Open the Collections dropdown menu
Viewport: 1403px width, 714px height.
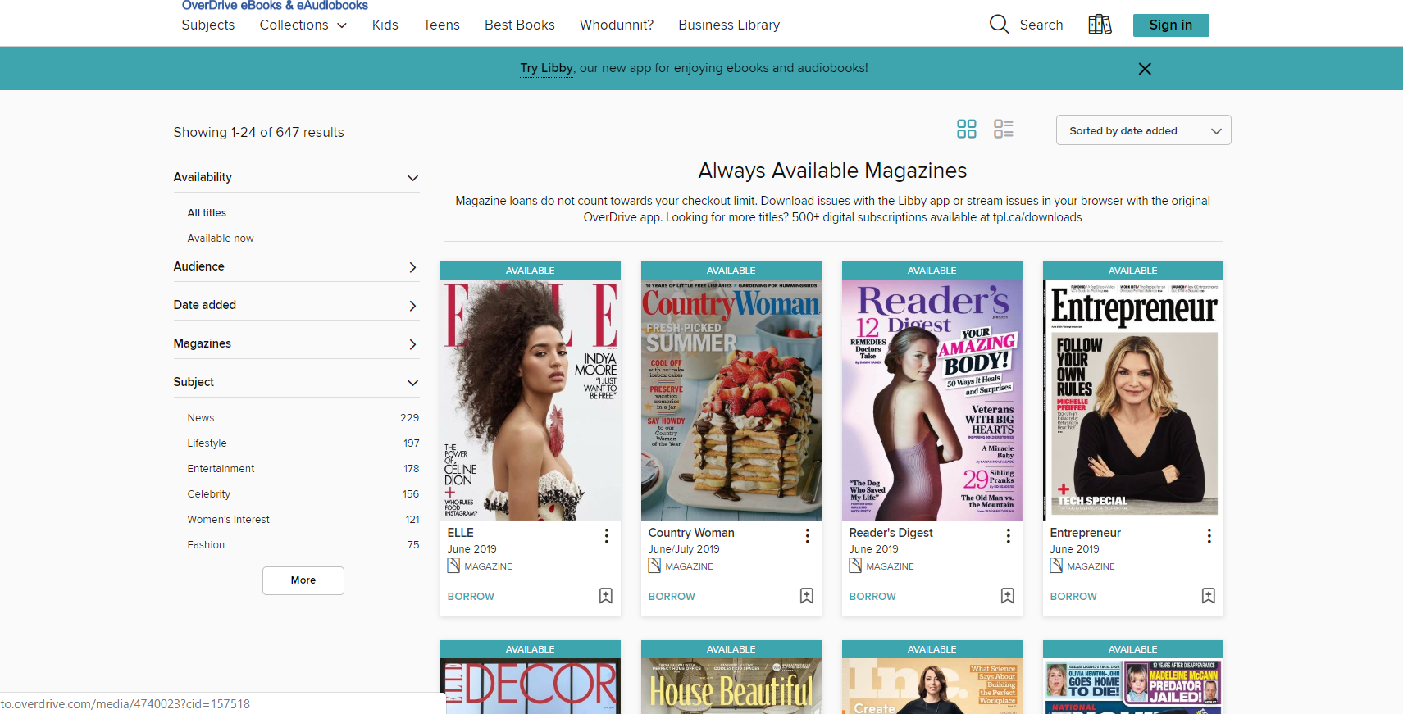303,25
